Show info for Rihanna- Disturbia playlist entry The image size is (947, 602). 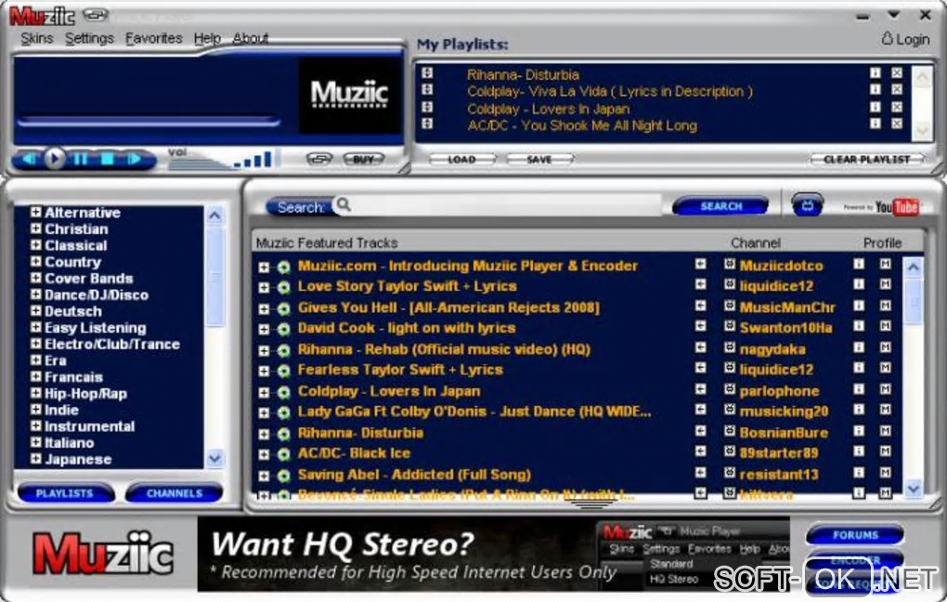[876, 72]
